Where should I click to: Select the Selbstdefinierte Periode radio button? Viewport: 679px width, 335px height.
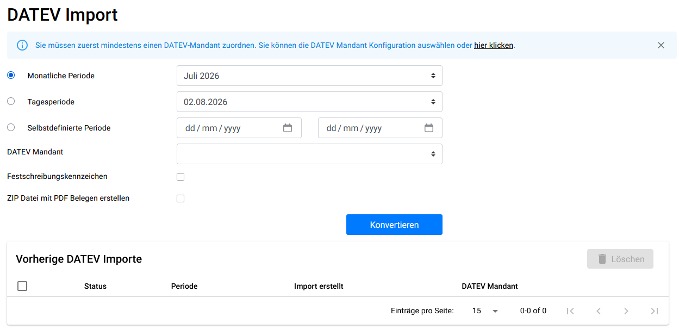11,127
